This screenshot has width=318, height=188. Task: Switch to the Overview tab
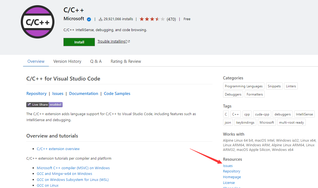(36, 61)
